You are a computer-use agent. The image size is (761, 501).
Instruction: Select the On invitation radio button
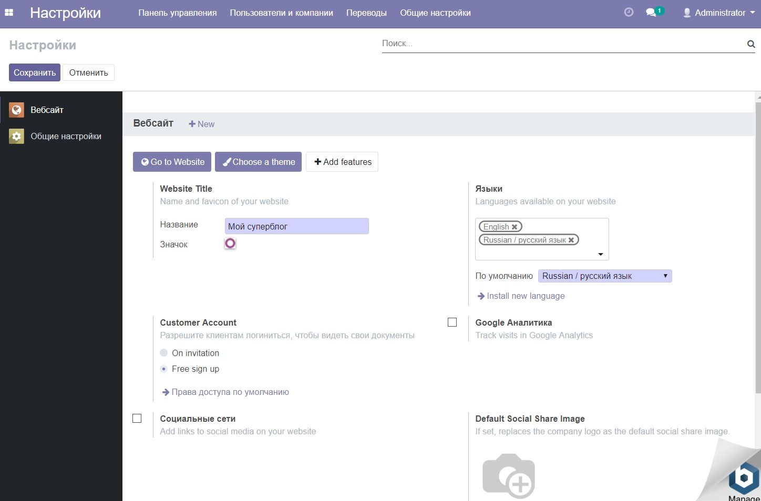tap(163, 352)
